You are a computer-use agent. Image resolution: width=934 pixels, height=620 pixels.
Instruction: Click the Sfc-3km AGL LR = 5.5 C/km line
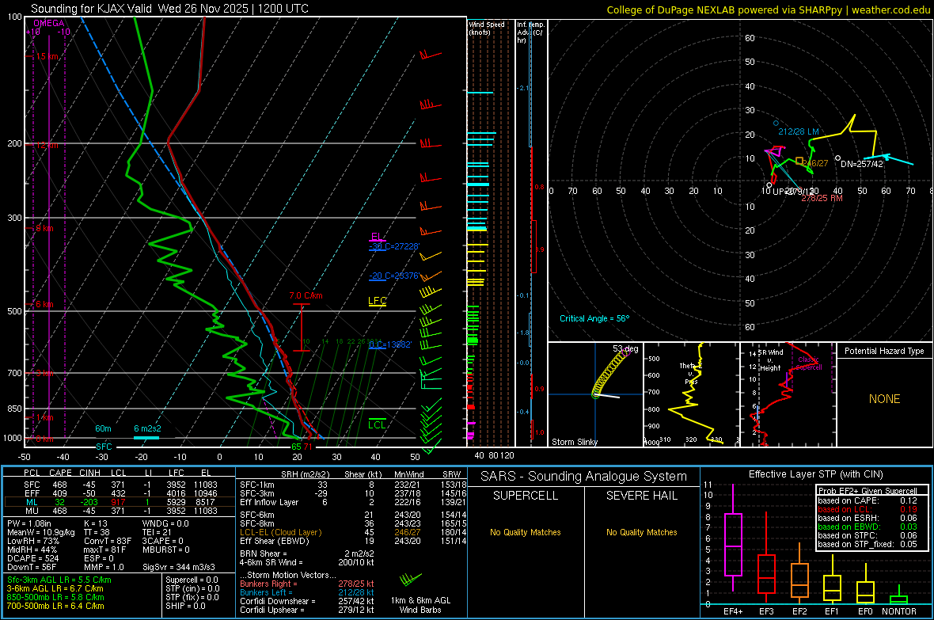click(x=59, y=580)
